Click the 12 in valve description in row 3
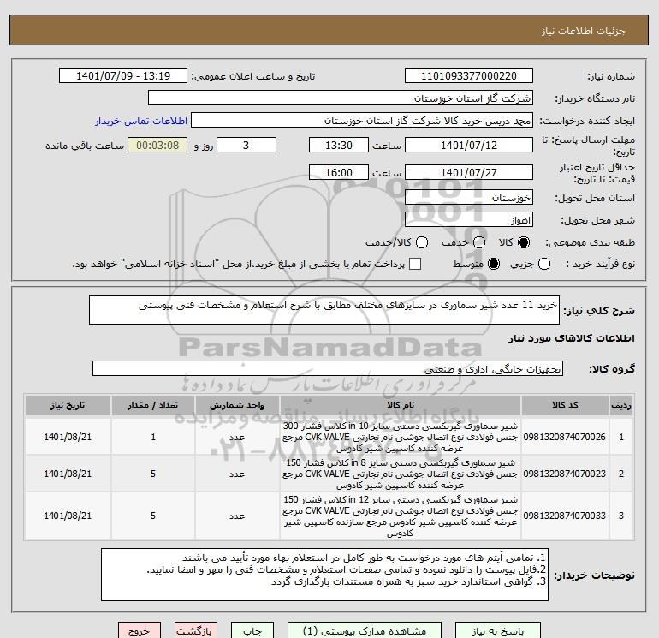The width and height of the screenshot is (659, 638). pos(401,516)
